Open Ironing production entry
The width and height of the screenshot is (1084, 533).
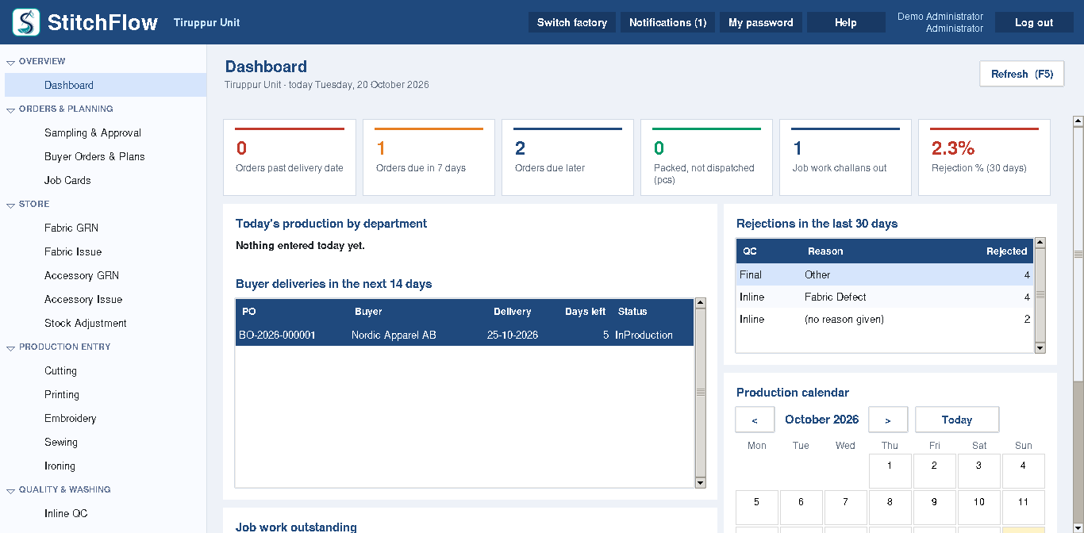(106, 466)
